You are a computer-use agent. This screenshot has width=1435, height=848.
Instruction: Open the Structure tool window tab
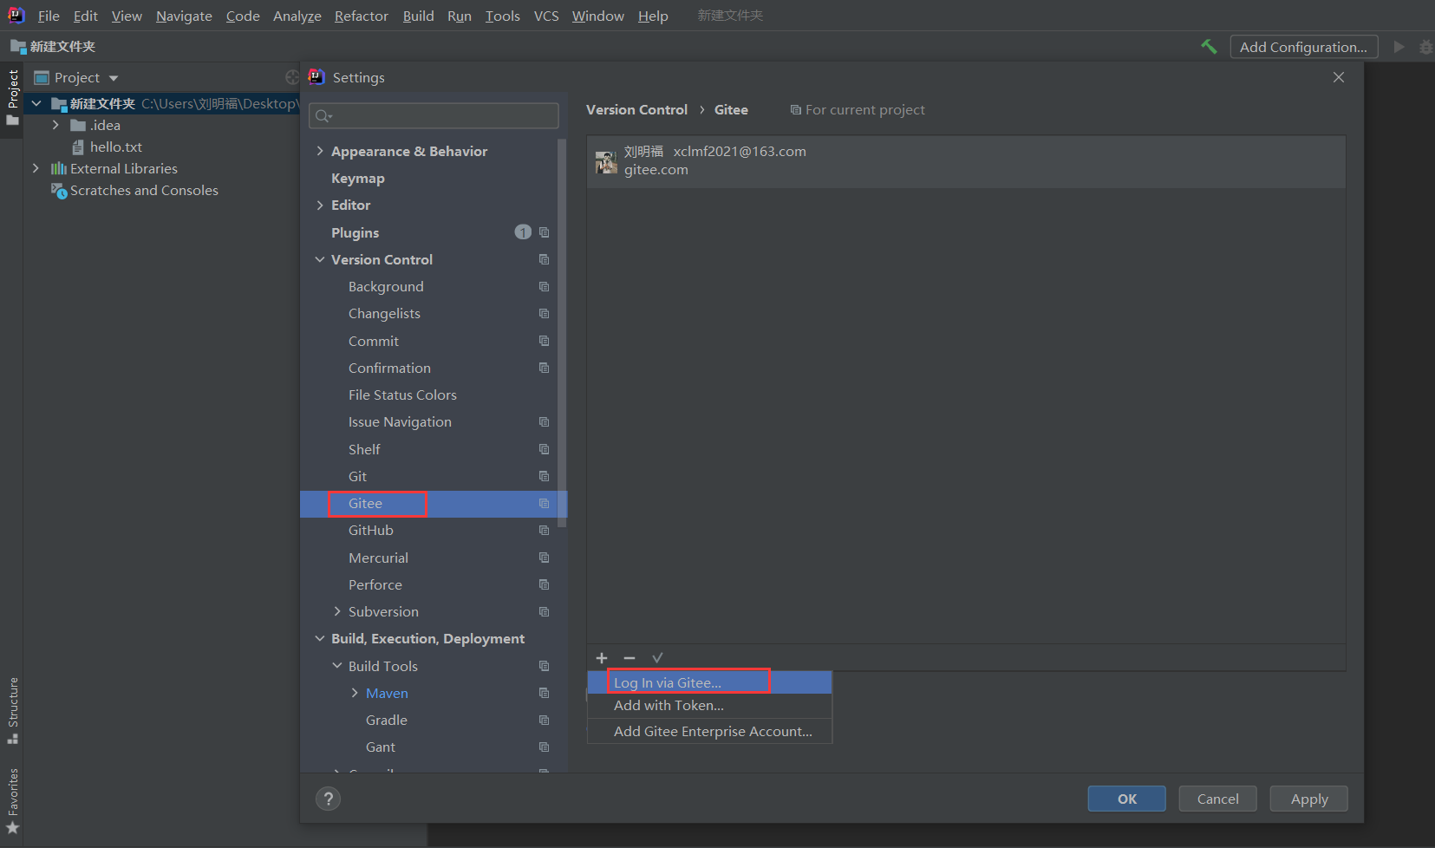pyautogui.click(x=12, y=709)
